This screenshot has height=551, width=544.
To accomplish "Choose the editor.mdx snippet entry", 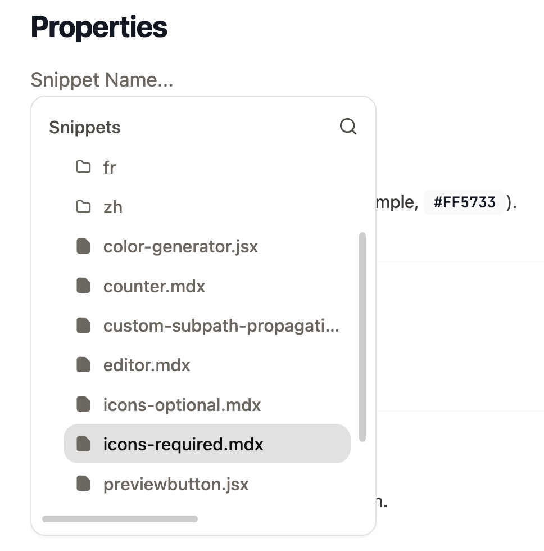I will [x=147, y=364].
